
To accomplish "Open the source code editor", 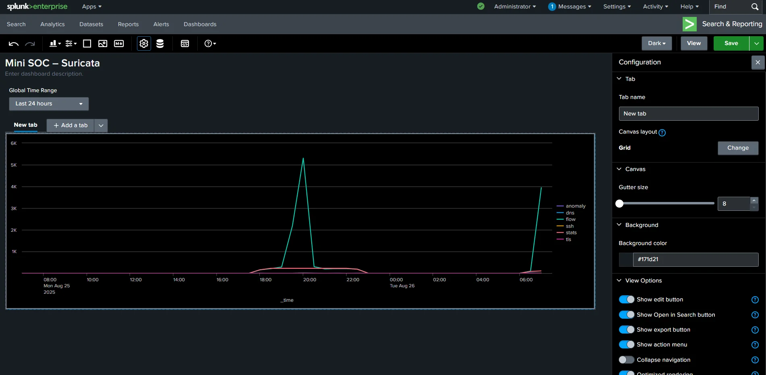I will 185,44.
